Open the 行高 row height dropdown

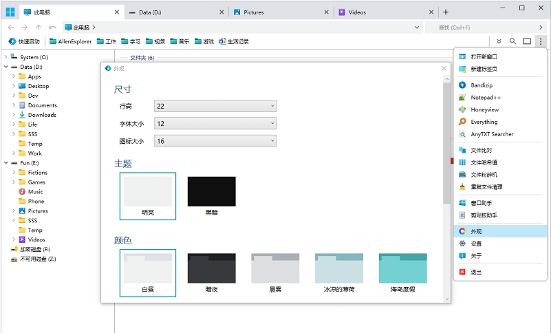click(x=215, y=106)
